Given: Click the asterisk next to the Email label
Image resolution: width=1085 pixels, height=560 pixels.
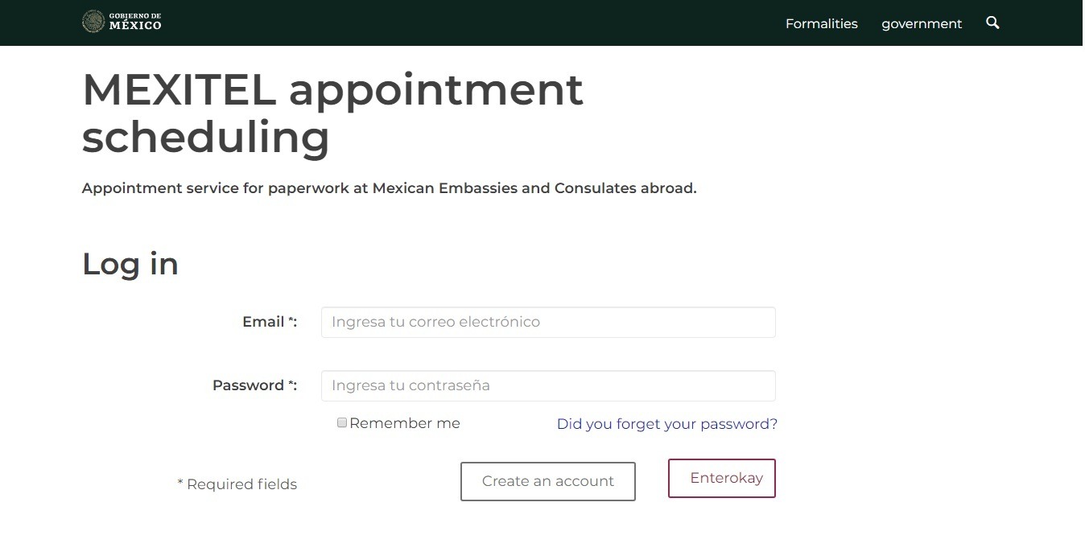Looking at the screenshot, I should tap(291, 319).
